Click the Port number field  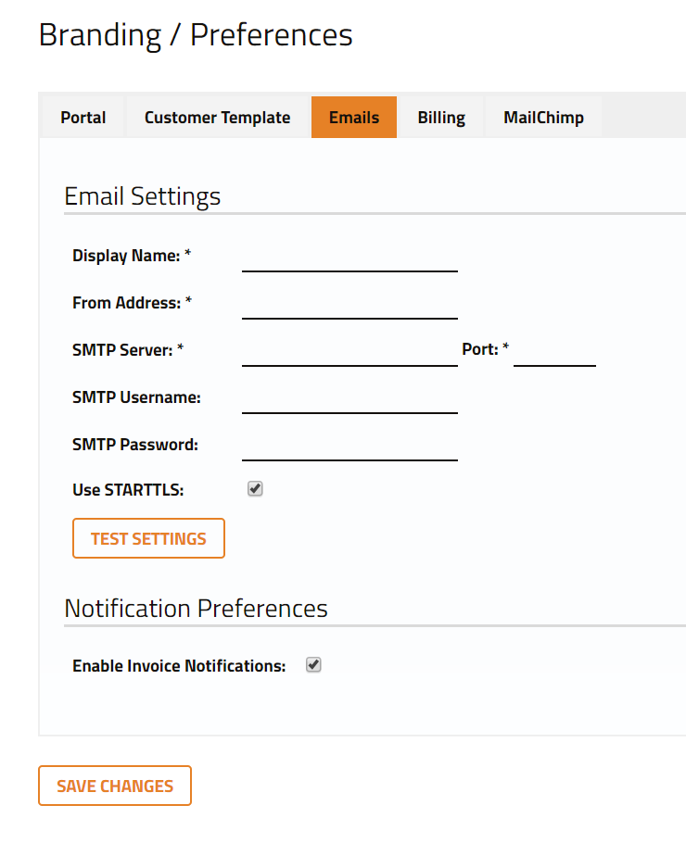[554, 353]
